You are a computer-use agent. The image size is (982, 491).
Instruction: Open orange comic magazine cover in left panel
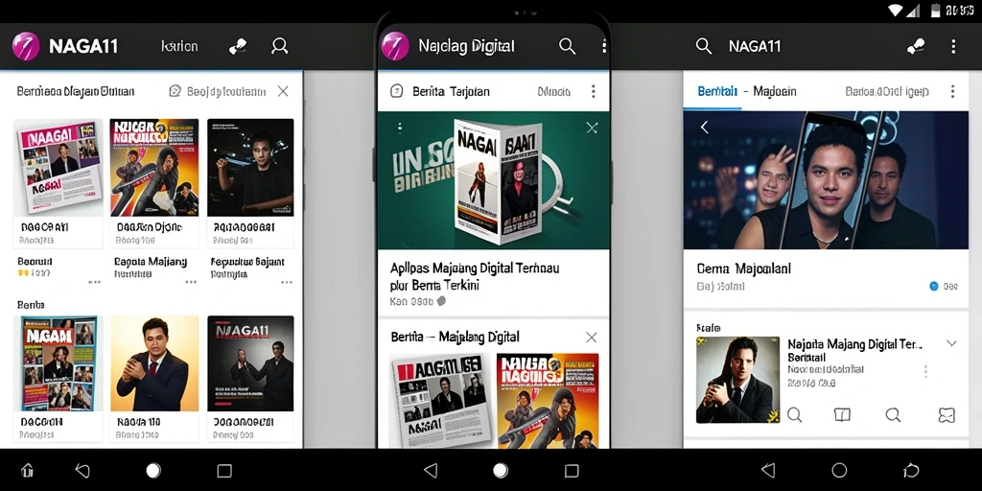[154, 167]
